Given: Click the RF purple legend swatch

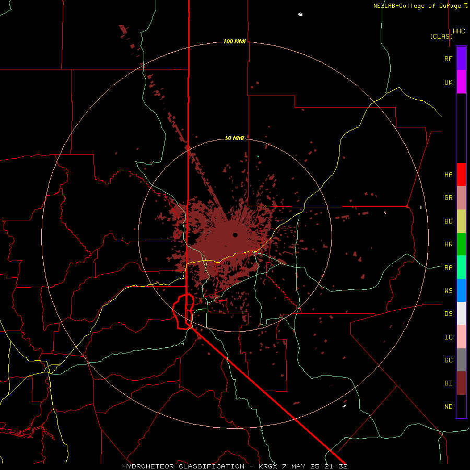Looking at the screenshot, I should (x=461, y=58).
